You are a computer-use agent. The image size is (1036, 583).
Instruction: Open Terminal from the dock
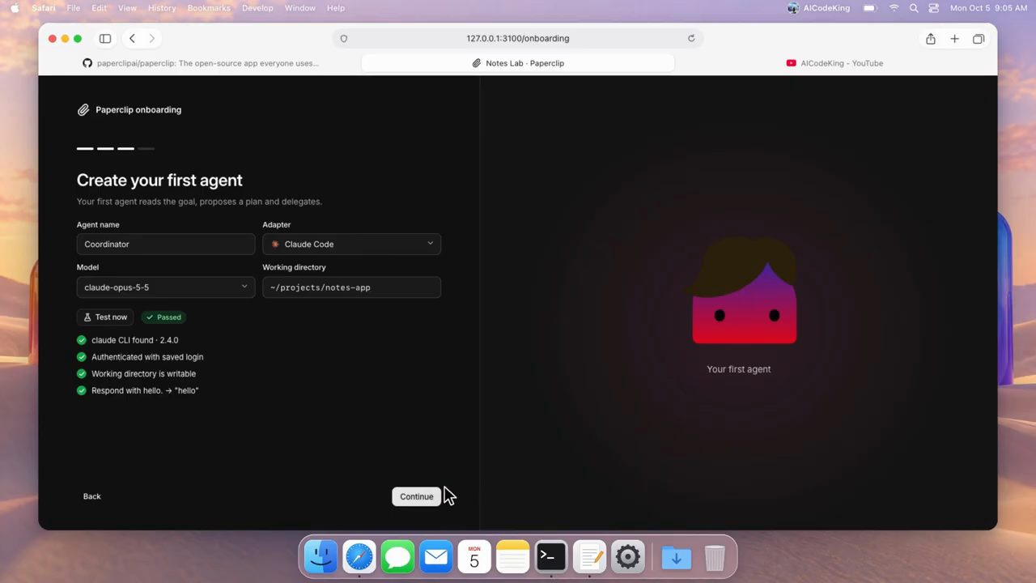(551, 556)
